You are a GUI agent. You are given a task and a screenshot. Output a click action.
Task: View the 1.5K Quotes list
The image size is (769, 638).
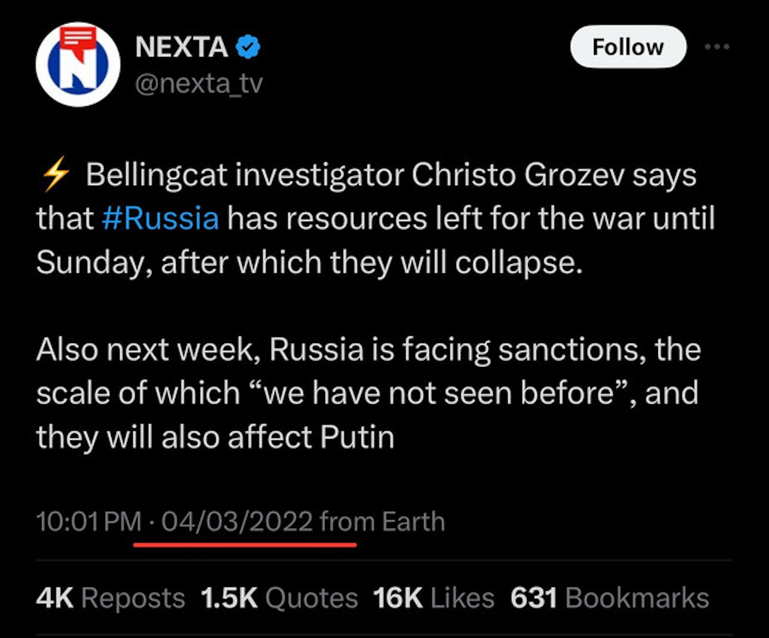click(x=279, y=598)
